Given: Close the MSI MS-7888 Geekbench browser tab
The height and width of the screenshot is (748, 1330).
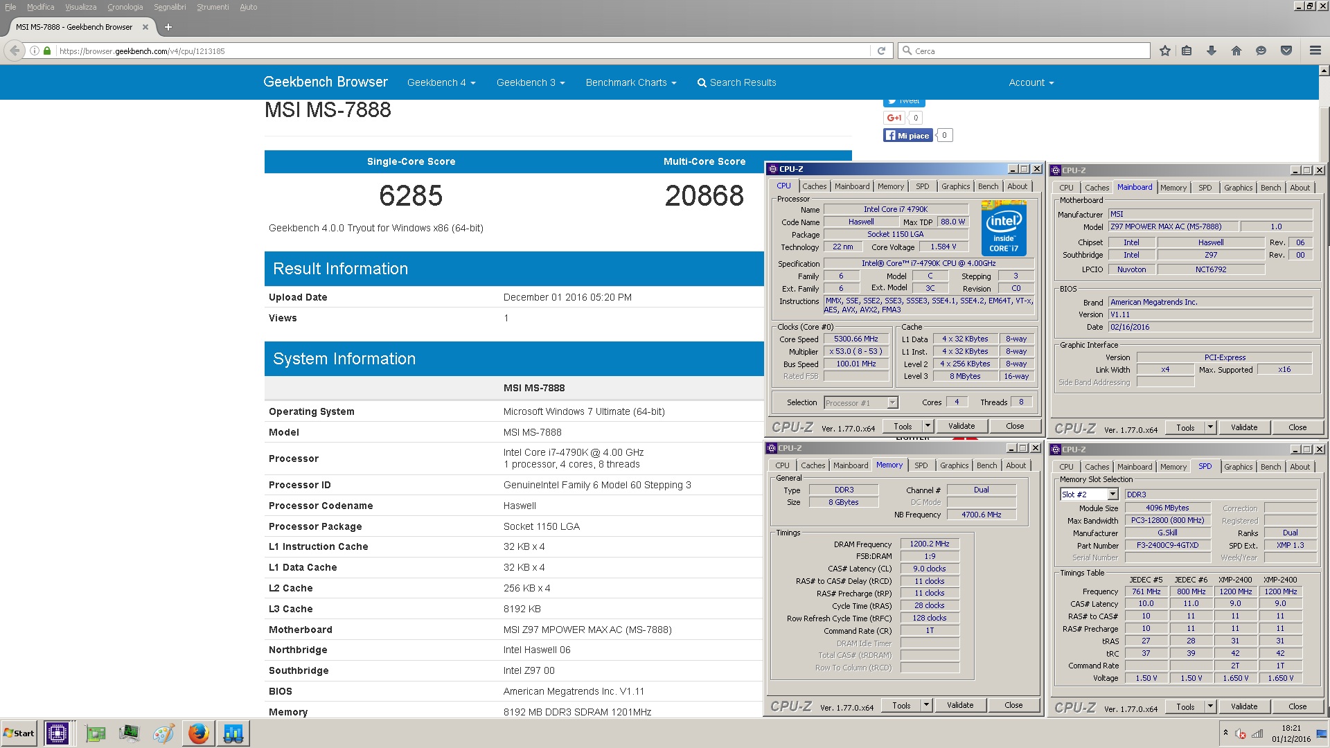Looking at the screenshot, I should click(x=145, y=27).
